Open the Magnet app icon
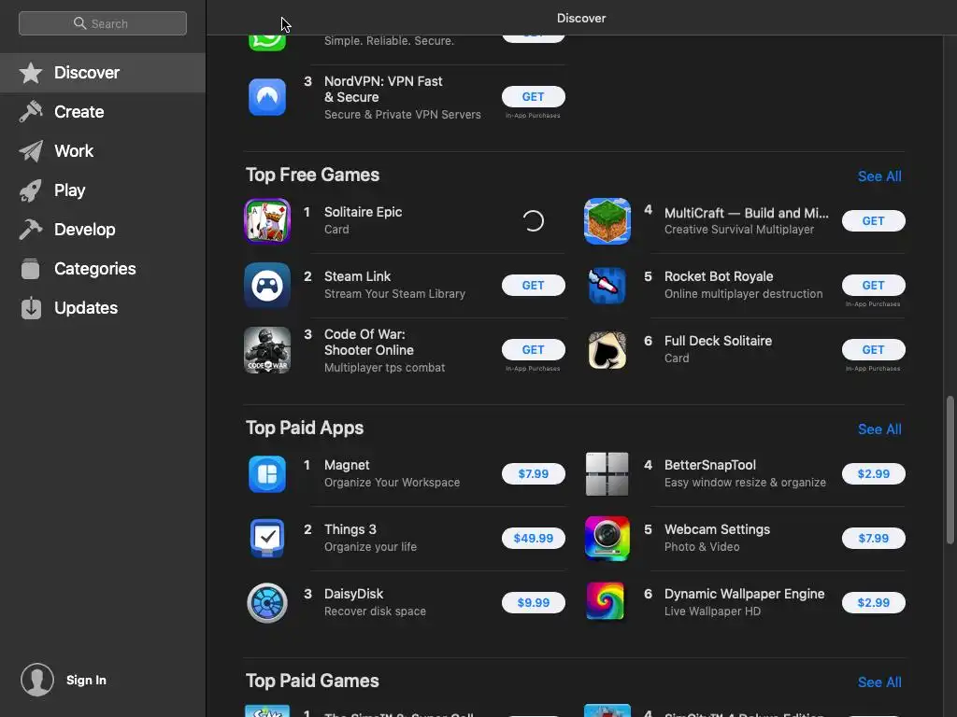 267,473
